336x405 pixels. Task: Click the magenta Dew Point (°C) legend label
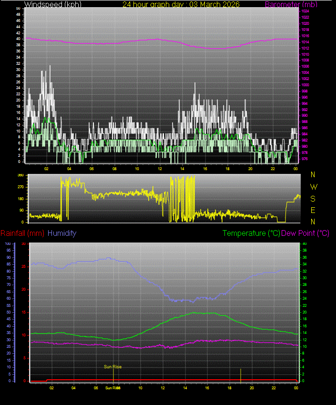(305, 233)
